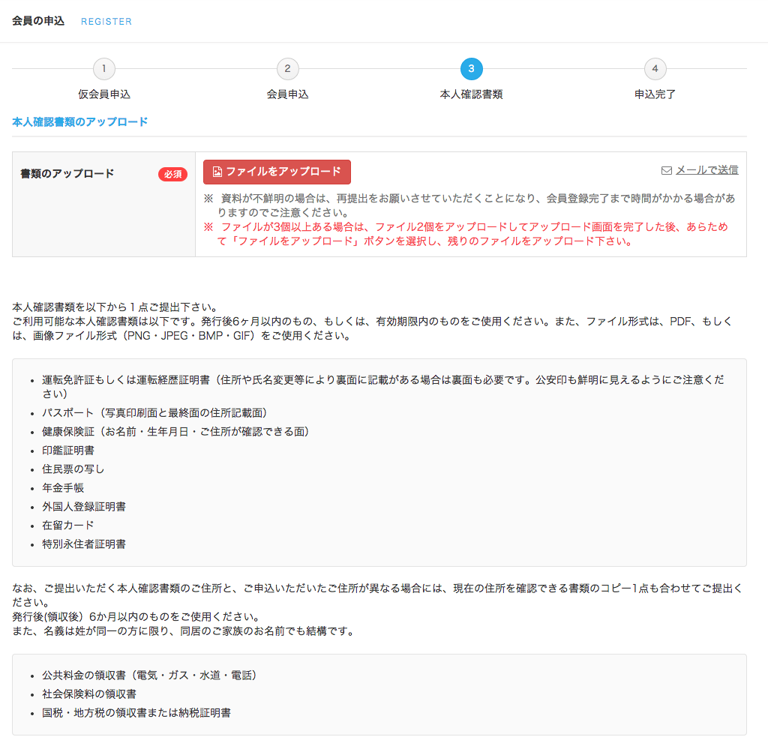The image size is (768, 743).
Task: Click the 書類のアップロード field label
Action: coord(67,173)
